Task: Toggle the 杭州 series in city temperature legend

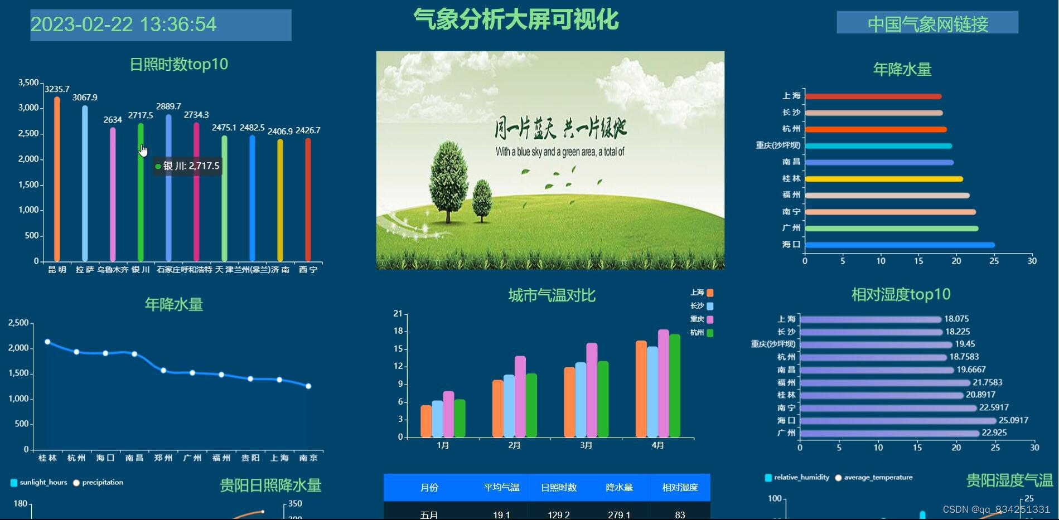Action: 702,333
